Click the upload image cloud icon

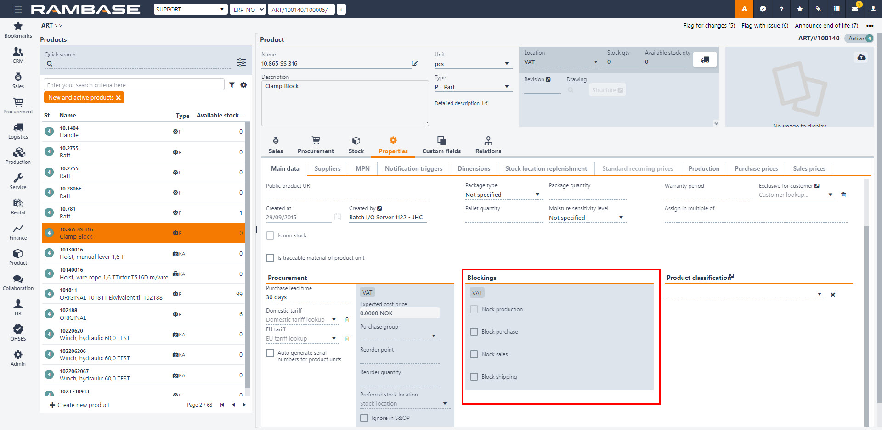(x=861, y=57)
